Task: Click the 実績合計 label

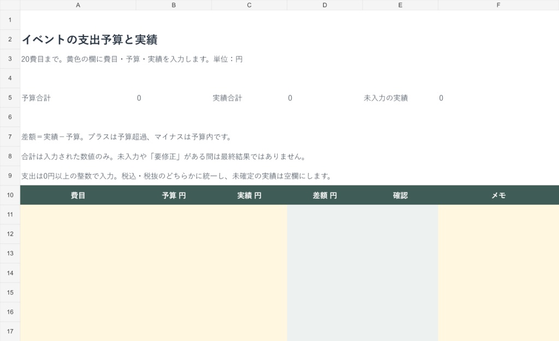Action: (x=227, y=98)
